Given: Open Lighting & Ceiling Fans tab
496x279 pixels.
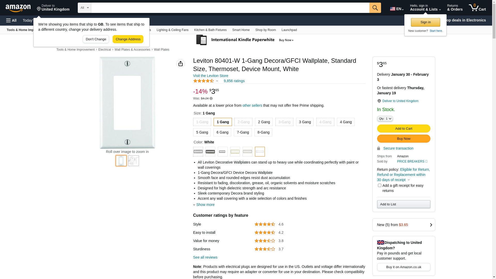Looking at the screenshot, I should [172, 30].
